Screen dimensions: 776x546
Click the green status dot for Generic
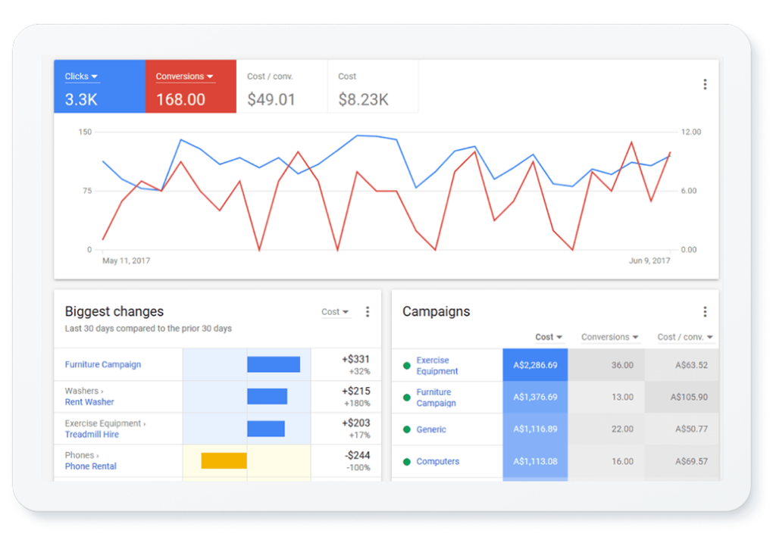point(407,429)
